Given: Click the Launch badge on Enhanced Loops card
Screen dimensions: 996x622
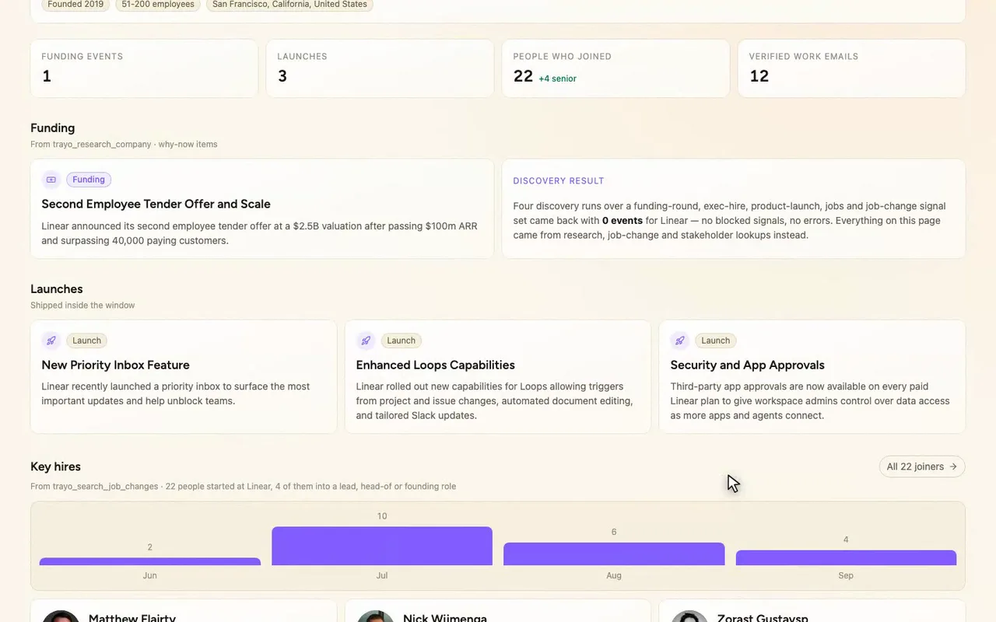Looking at the screenshot, I should 401,341.
